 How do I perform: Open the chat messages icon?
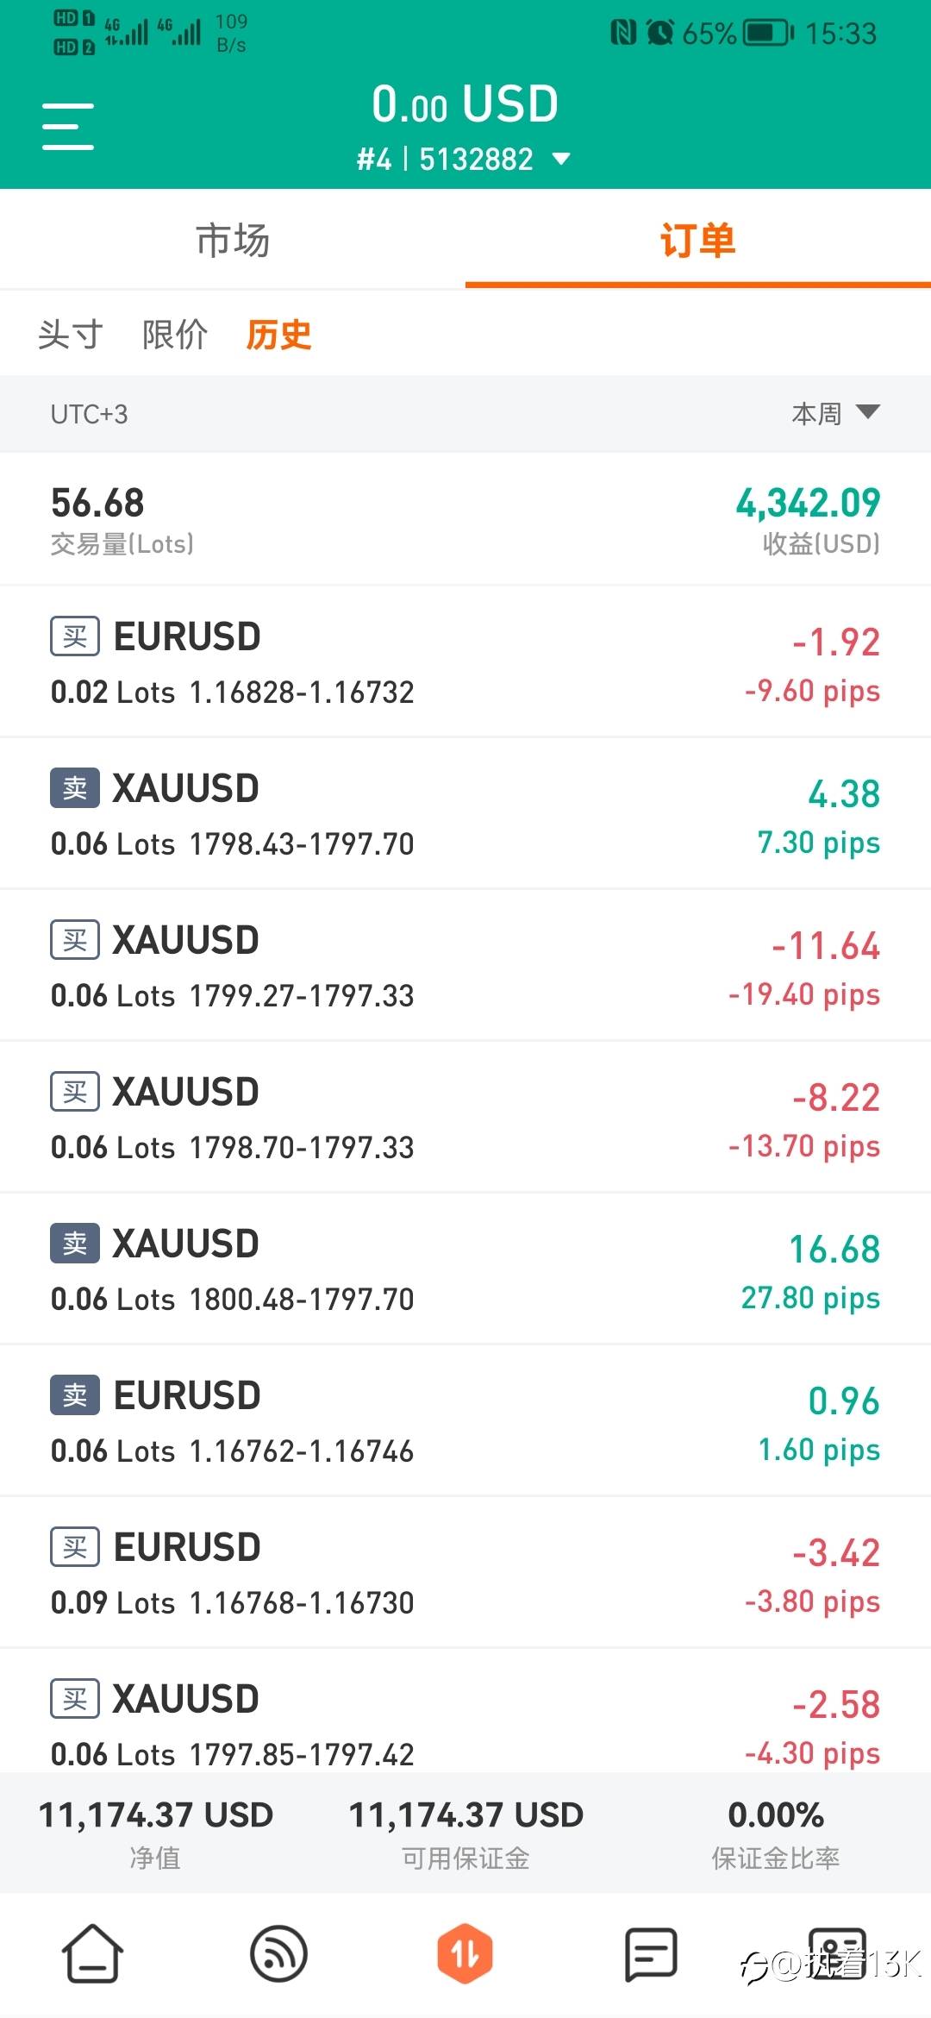[651, 1953]
